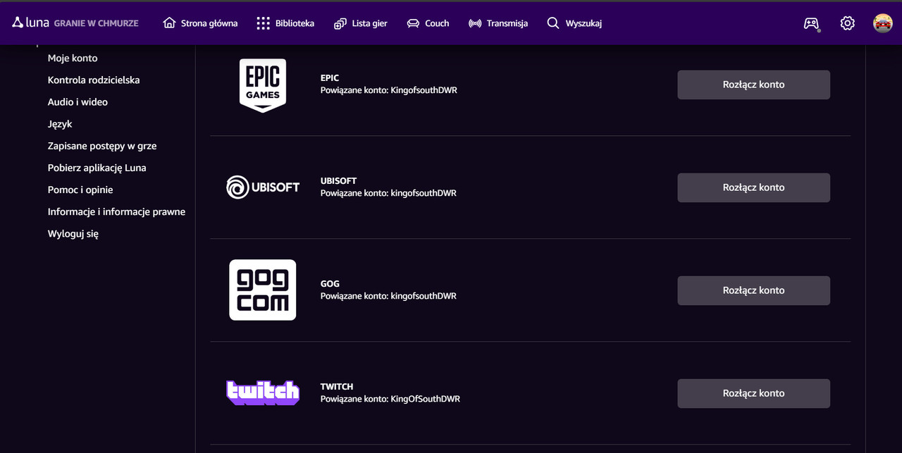Screen dimensions: 902x453
Task: Open the Biblioteka library section
Action: pos(285,23)
